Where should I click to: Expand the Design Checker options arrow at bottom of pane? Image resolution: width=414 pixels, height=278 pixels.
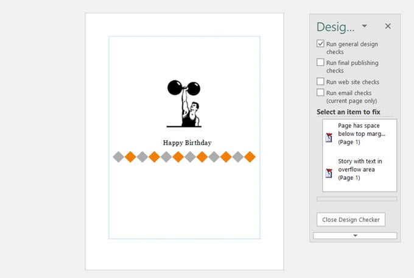(x=355, y=235)
